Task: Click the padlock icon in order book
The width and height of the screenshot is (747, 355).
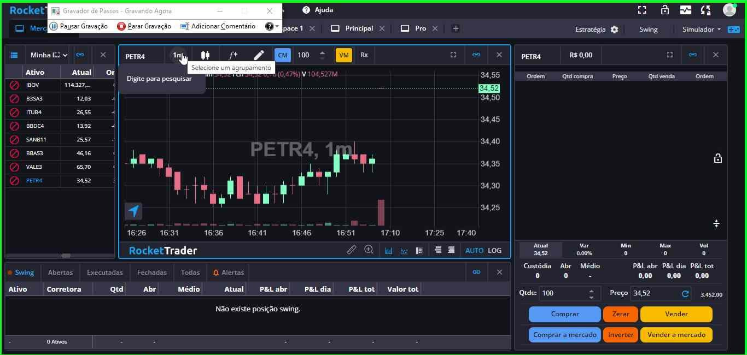Action: (x=718, y=158)
